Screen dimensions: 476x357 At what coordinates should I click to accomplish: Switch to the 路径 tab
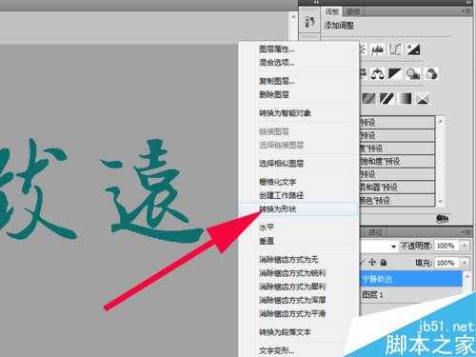(375, 232)
